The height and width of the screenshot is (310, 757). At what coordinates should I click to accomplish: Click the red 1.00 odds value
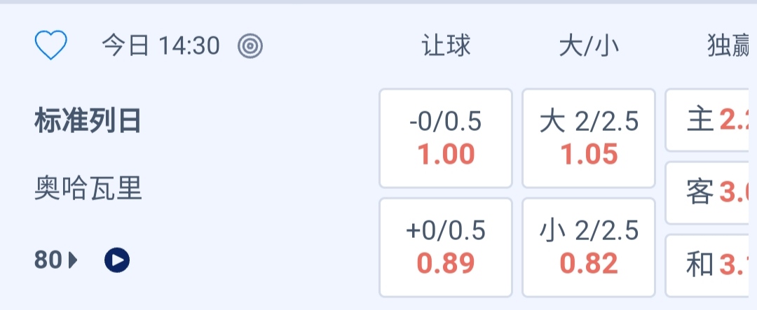(x=446, y=155)
